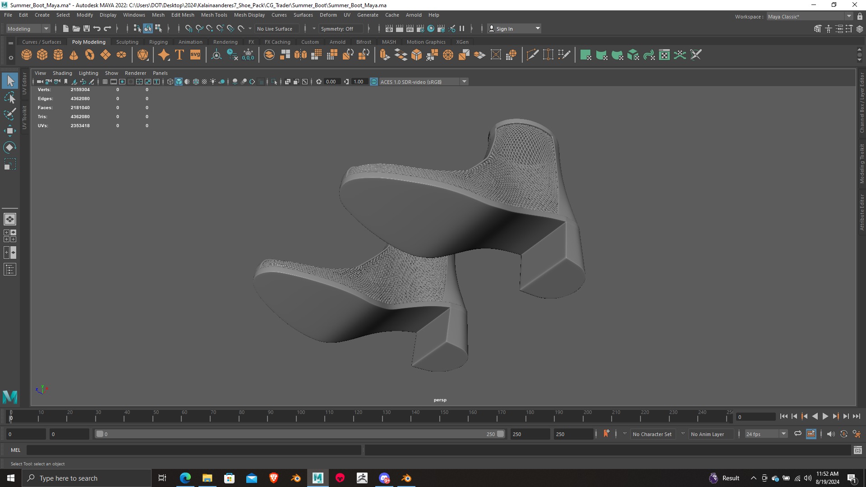
Task: Create a polygon sphere from the shelf
Action: (27, 55)
